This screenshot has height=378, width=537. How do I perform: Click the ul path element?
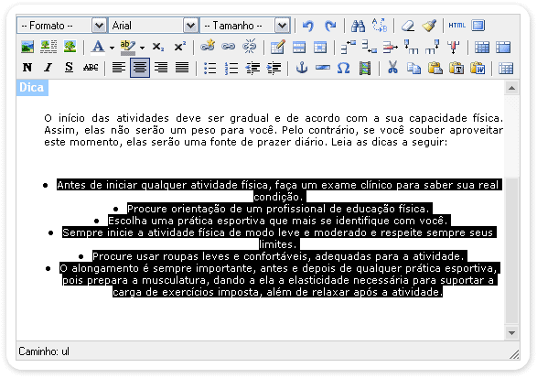pos(65,351)
